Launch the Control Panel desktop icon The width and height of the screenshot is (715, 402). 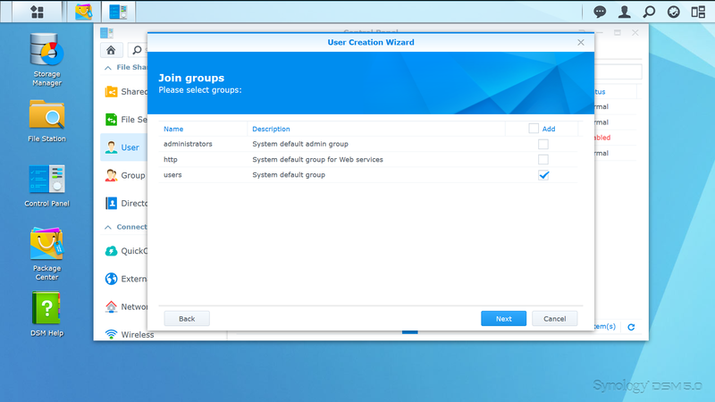[x=46, y=184]
